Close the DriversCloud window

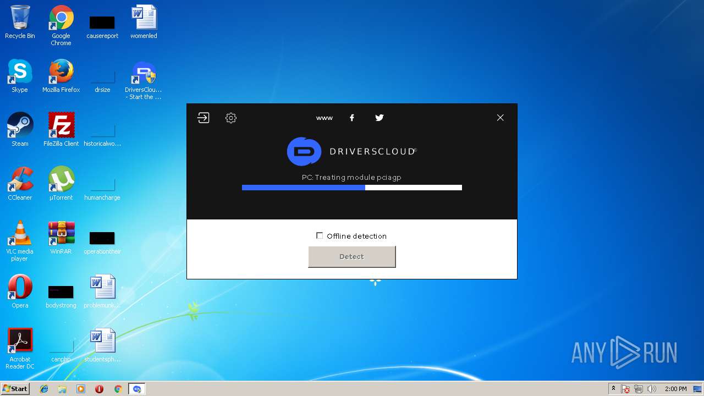500,118
